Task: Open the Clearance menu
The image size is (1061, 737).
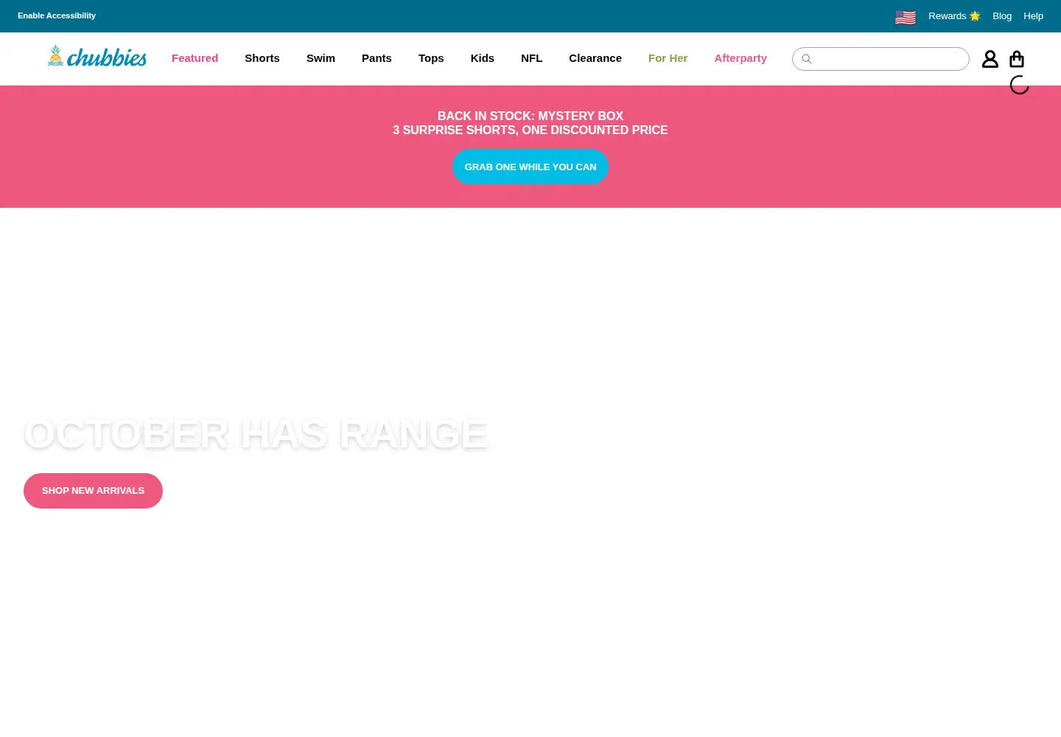Action: (x=595, y=58)
